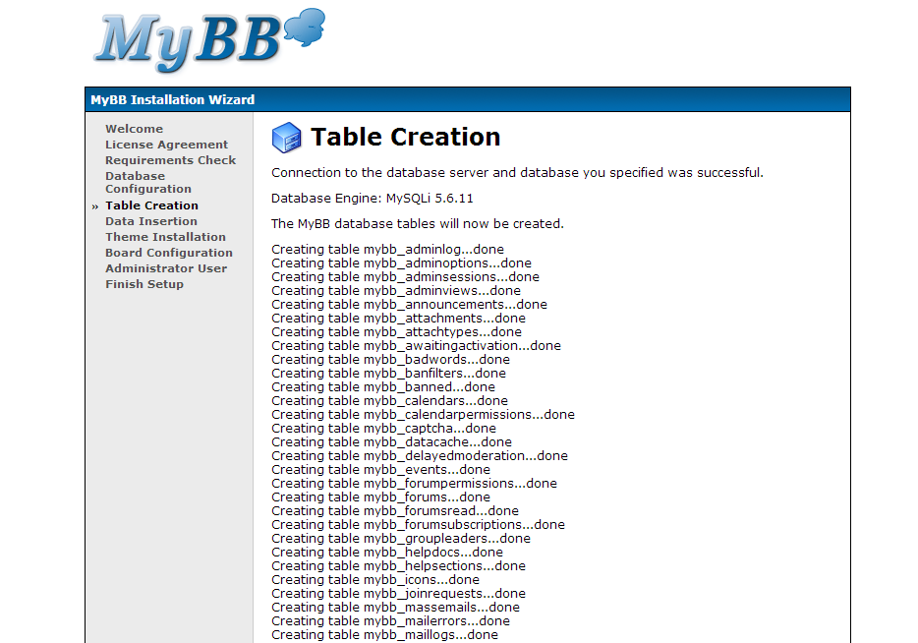Viewport: 918px width, 643px height.
Task: Go to the Requirements Check step
Action: point(170,160)
